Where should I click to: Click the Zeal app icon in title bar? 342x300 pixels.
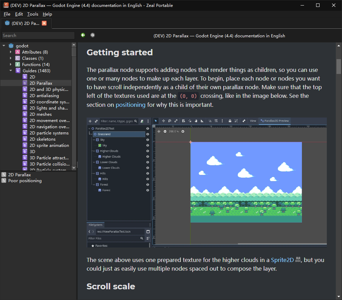6,5
